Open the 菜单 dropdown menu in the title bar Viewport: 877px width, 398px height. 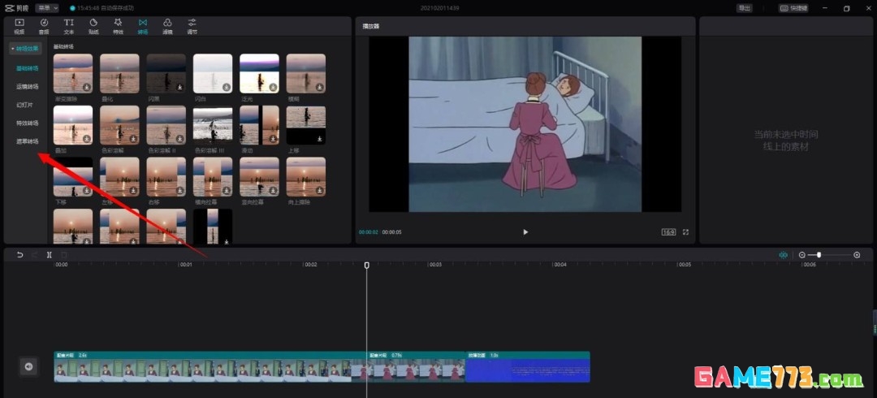[47, 8]
